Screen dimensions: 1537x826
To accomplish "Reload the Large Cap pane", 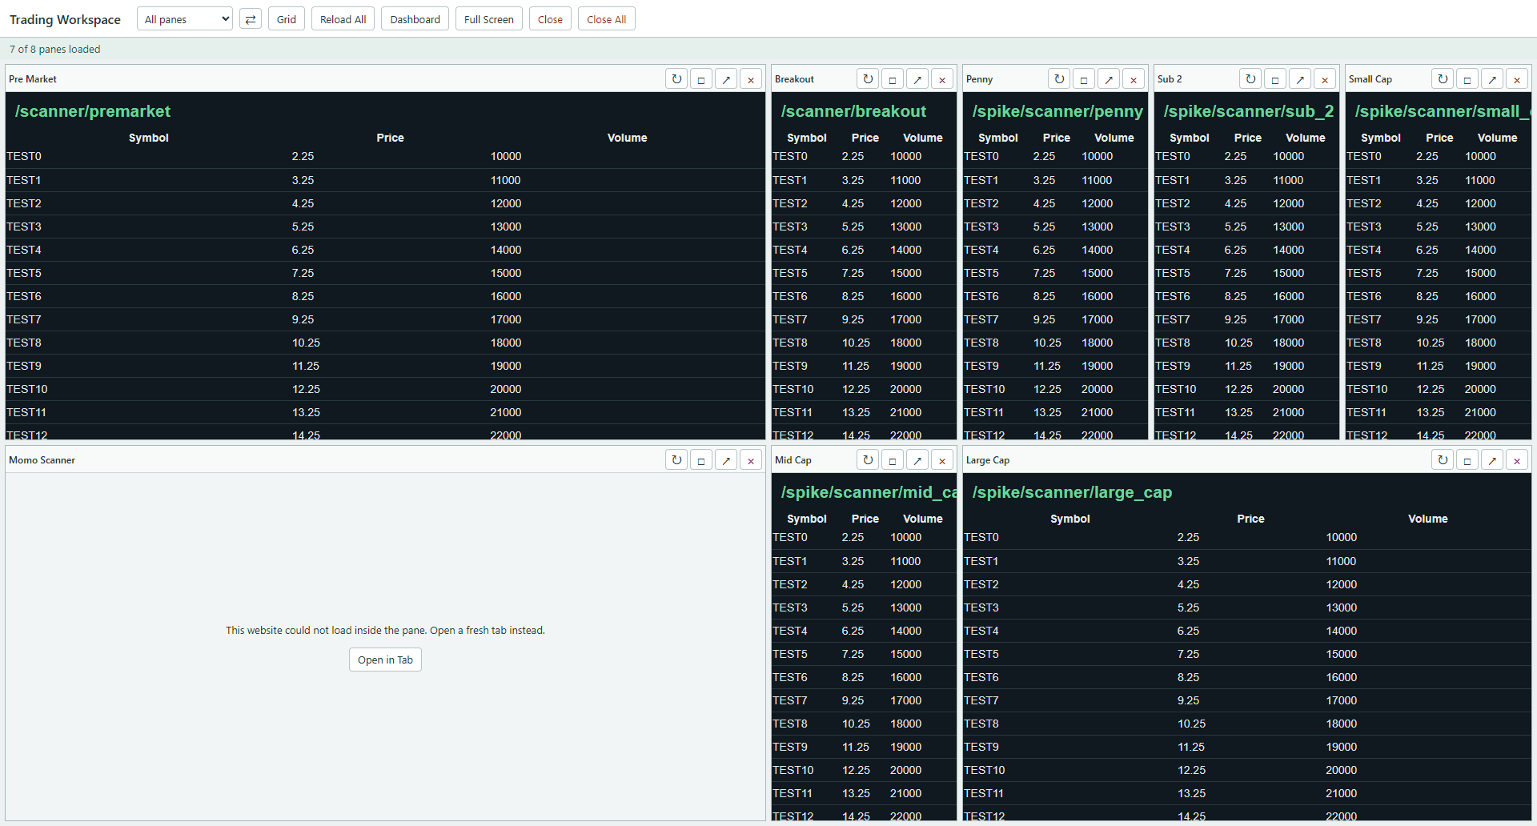I will 1443,460.
